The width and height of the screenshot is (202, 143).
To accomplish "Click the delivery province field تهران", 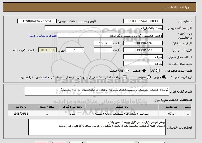I will click(143, 57).
